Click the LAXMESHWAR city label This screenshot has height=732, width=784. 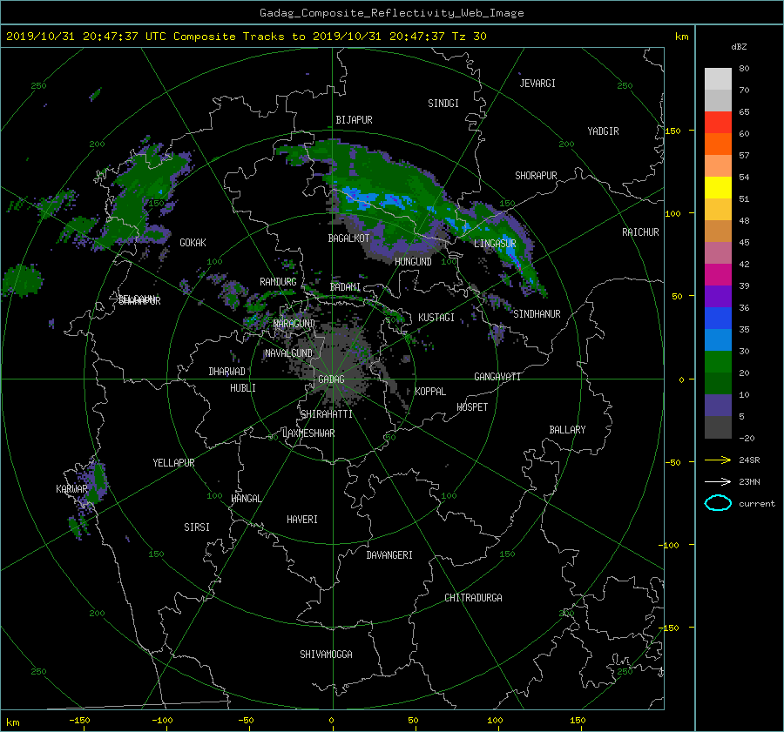[308, 433]
